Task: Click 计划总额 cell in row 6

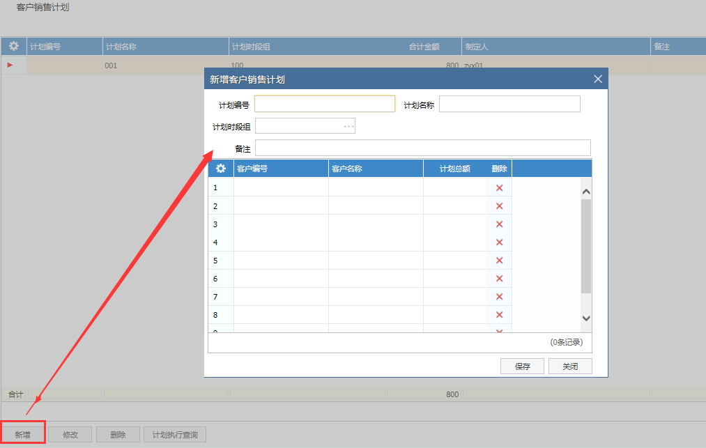Action: click(x=455, y=278)
